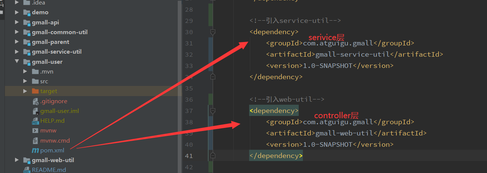Expand the demo folder arrow
The image size is (487, 173).
pos(17,12)
